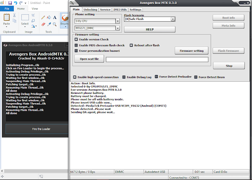Toggle Enable high speed connection checkbox
The height and width of the screenshot is (180, 252).
74,77
